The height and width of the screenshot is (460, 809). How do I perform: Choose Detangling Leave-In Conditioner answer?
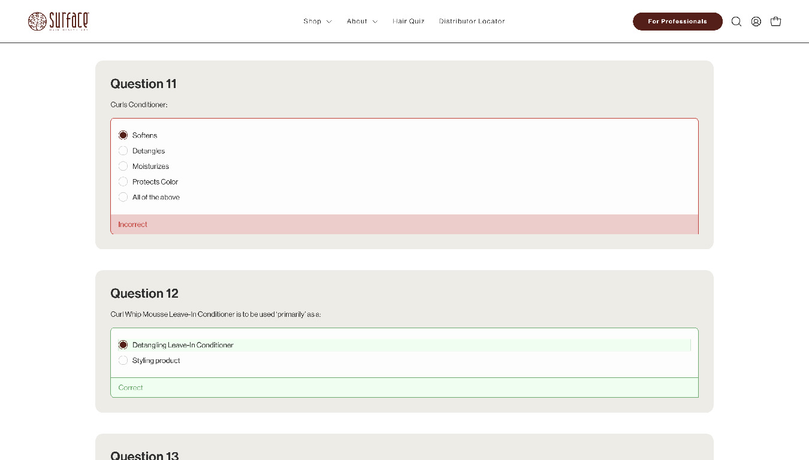click(x=123, y=345)
